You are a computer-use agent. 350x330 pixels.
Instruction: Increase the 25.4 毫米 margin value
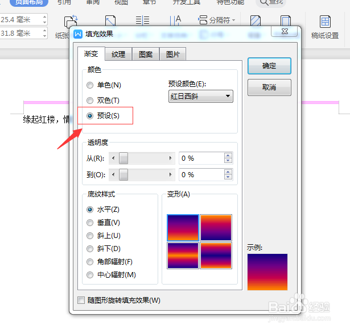pos(44,17)
